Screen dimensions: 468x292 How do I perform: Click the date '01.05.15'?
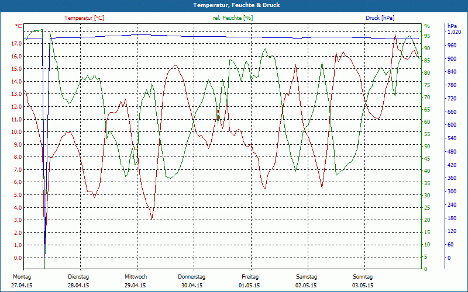click(x=249, y=286)
